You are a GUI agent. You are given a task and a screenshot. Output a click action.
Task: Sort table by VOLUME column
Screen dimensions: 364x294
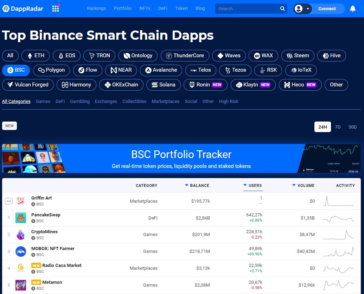[303, 185]
